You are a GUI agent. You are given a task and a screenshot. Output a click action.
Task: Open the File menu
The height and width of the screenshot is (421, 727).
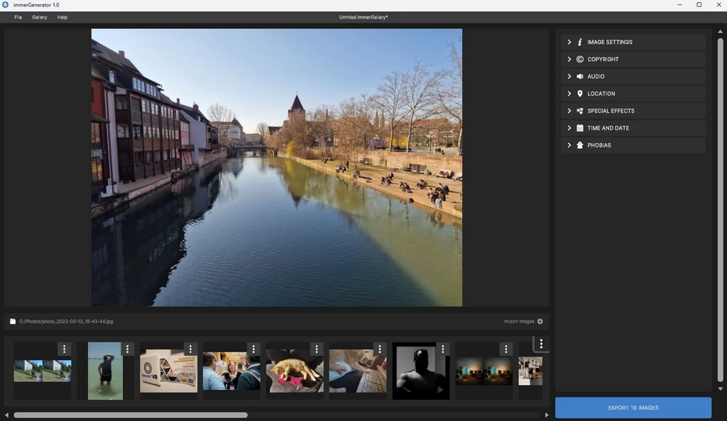point(18,17)
